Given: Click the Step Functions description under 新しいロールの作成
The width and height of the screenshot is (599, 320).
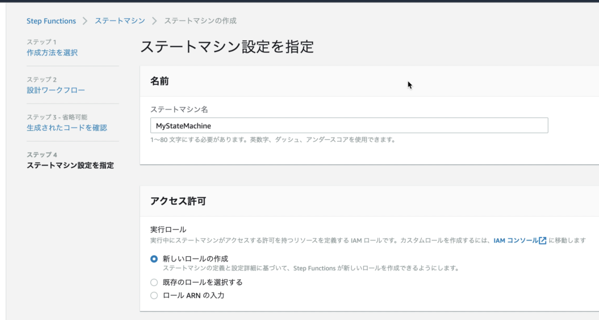Looking at the screenshot, I should click(311, 269).
